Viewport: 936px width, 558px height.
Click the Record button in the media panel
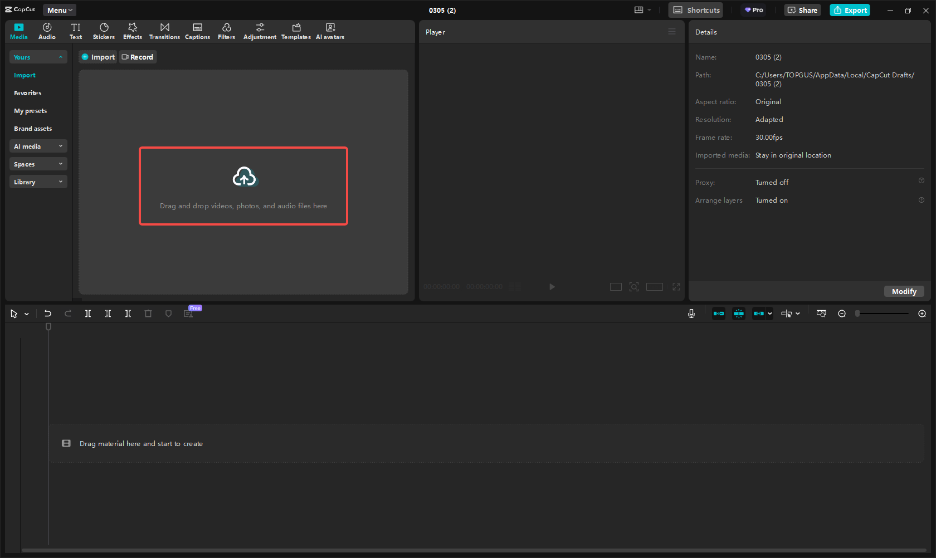tap(137, 57)
